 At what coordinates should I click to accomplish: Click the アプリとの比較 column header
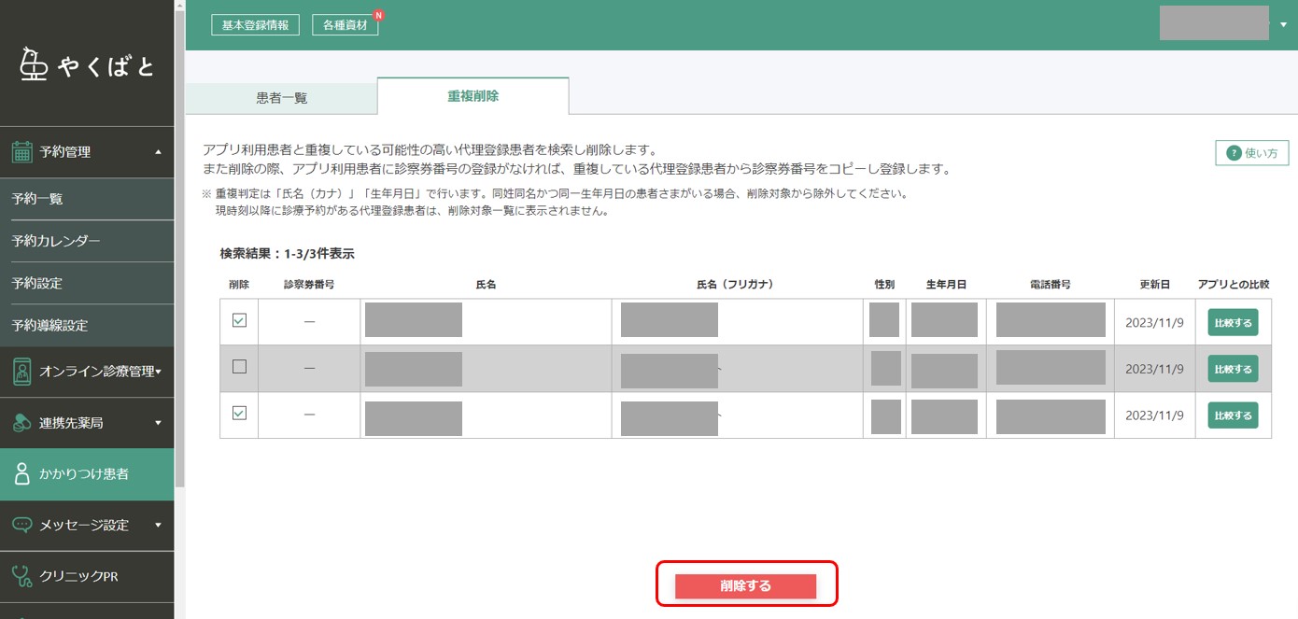click(x=1233, y=284)
